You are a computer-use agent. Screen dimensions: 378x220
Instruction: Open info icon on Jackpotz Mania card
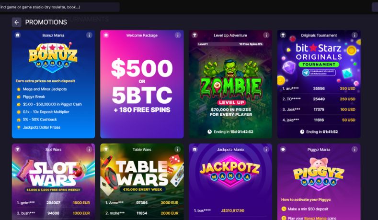[266, 149]
